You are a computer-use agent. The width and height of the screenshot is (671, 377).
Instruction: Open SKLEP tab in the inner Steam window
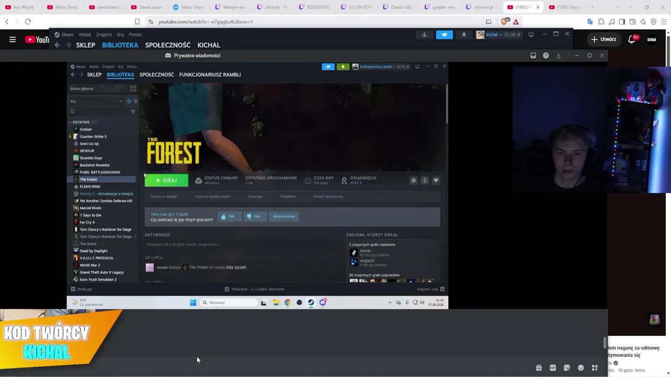click(94, 75)
